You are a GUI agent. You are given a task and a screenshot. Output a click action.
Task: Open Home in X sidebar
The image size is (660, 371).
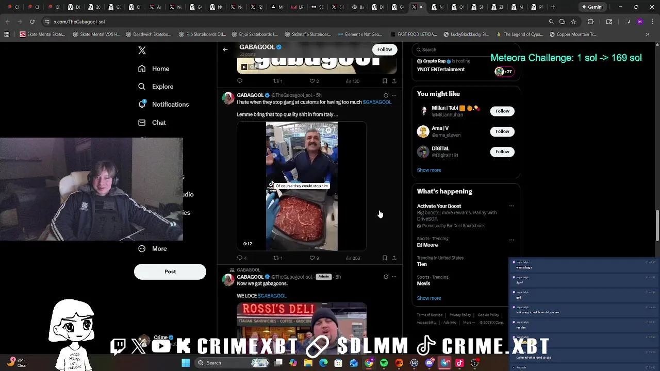tap(154, 69)
